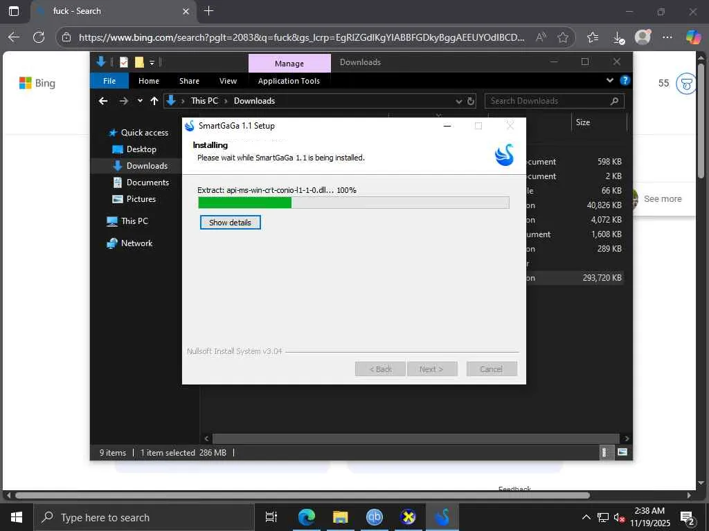The height and width of the screenshot is (531, 709).
Task: Select This PC in navigation pane
Action: pyautogui.click(x=127, y=221)
